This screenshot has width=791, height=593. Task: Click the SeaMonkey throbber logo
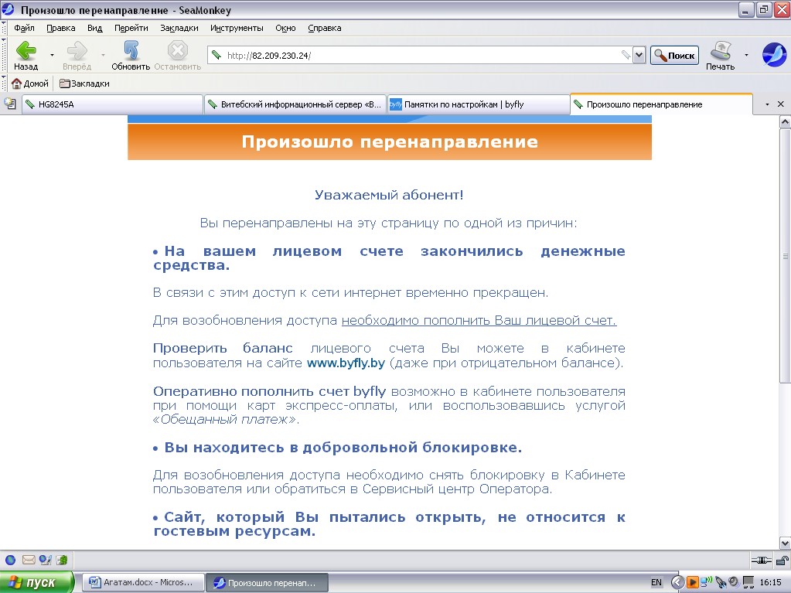774,54
